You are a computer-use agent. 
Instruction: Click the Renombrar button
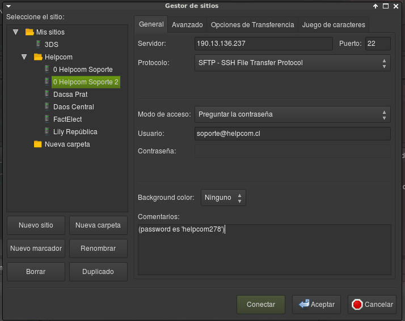[x=98, y=249]
